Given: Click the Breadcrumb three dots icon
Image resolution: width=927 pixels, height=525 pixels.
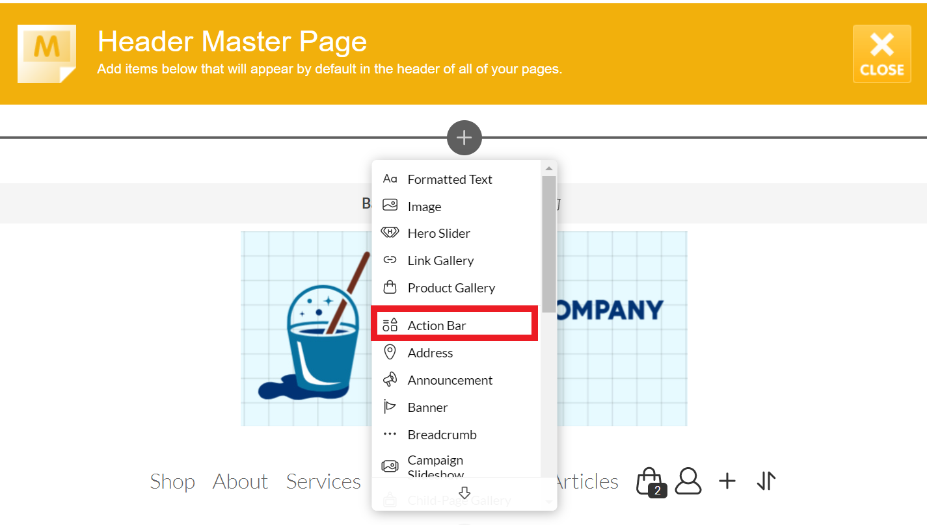Looking at the screenshot, I should (390, 434).
